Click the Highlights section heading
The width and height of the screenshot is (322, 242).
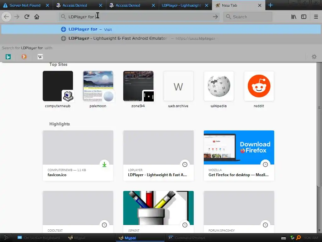(x=59, y=124)
